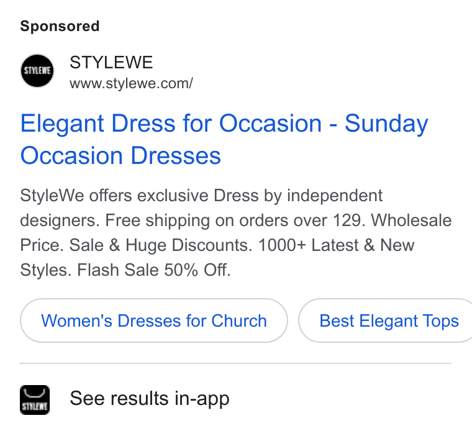Click the word Sunday in the headline

click(x=386, y=124)
